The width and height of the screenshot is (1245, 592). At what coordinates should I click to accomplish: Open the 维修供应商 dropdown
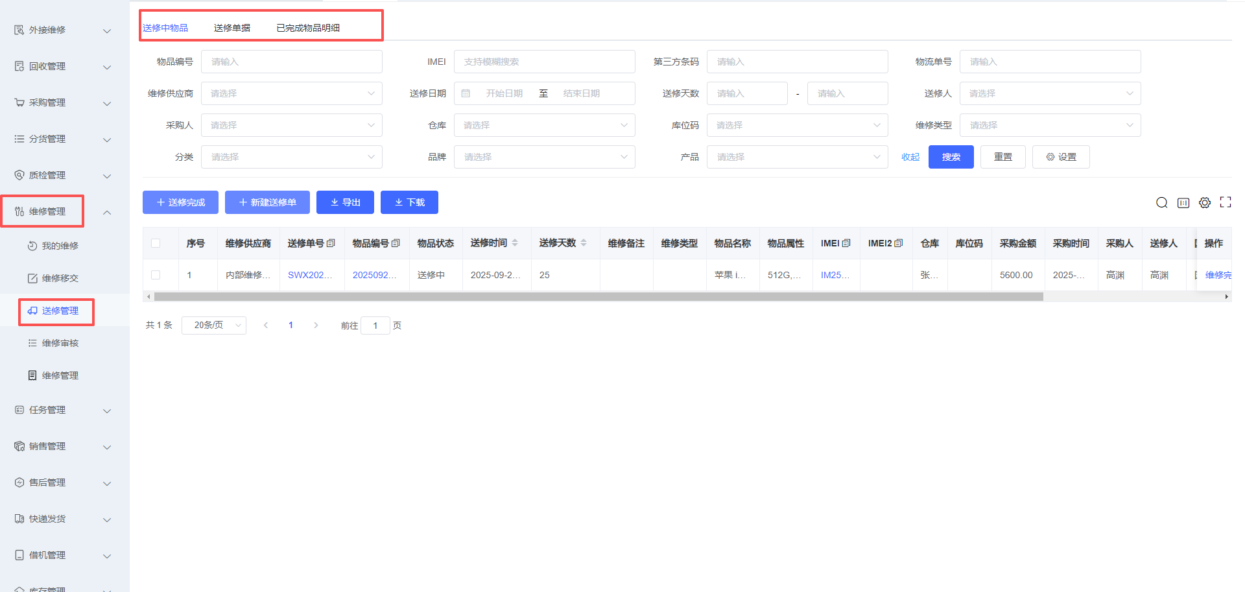291,93
